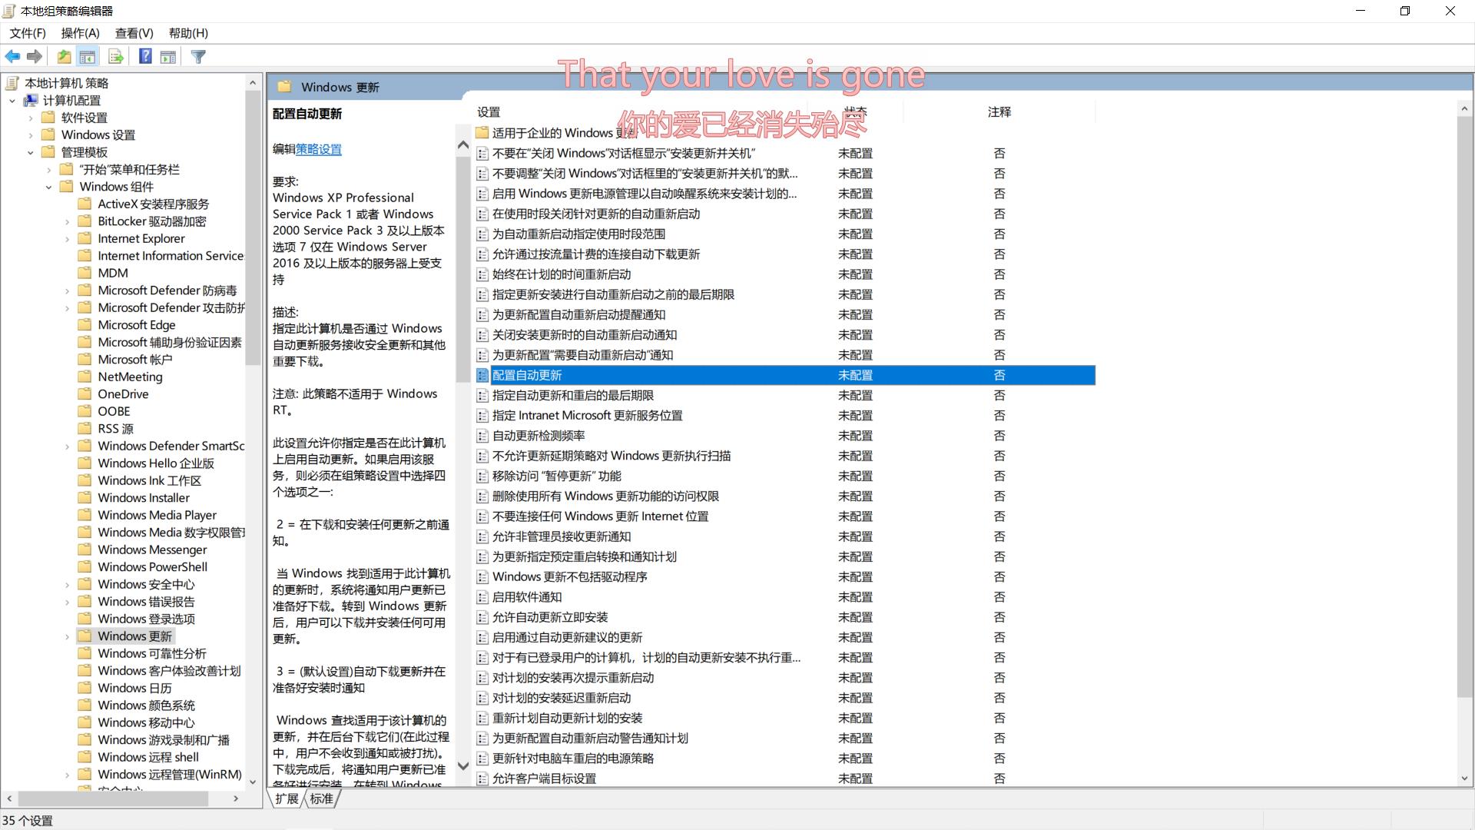Click the folder icon for 适用于企业的 Windows 更新
1475x830 pixels.
pyautogui.click(x=482, y=133)
